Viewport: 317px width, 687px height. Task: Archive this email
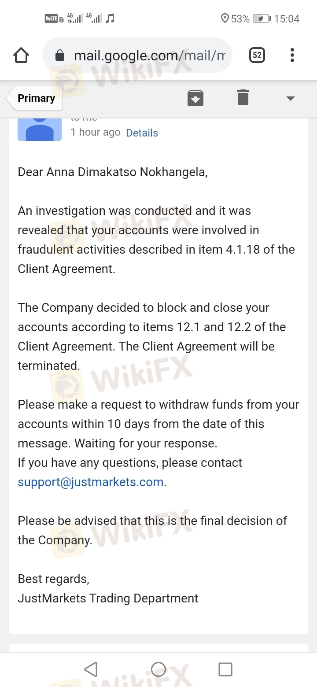[195, 98]
